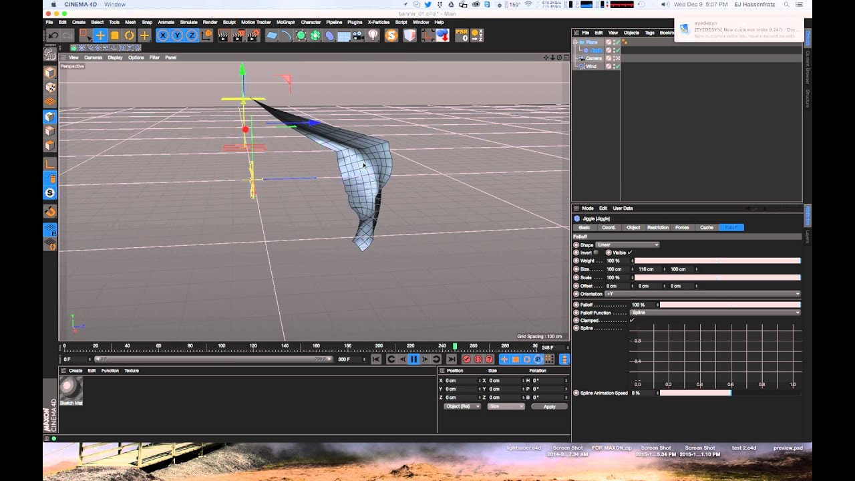This screenshot has height=481, width=855.
Task: Switch to the Restriction tab
Action: (657, 228)
